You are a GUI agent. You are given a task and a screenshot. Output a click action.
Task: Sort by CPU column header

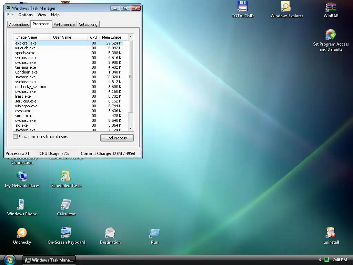93,37
